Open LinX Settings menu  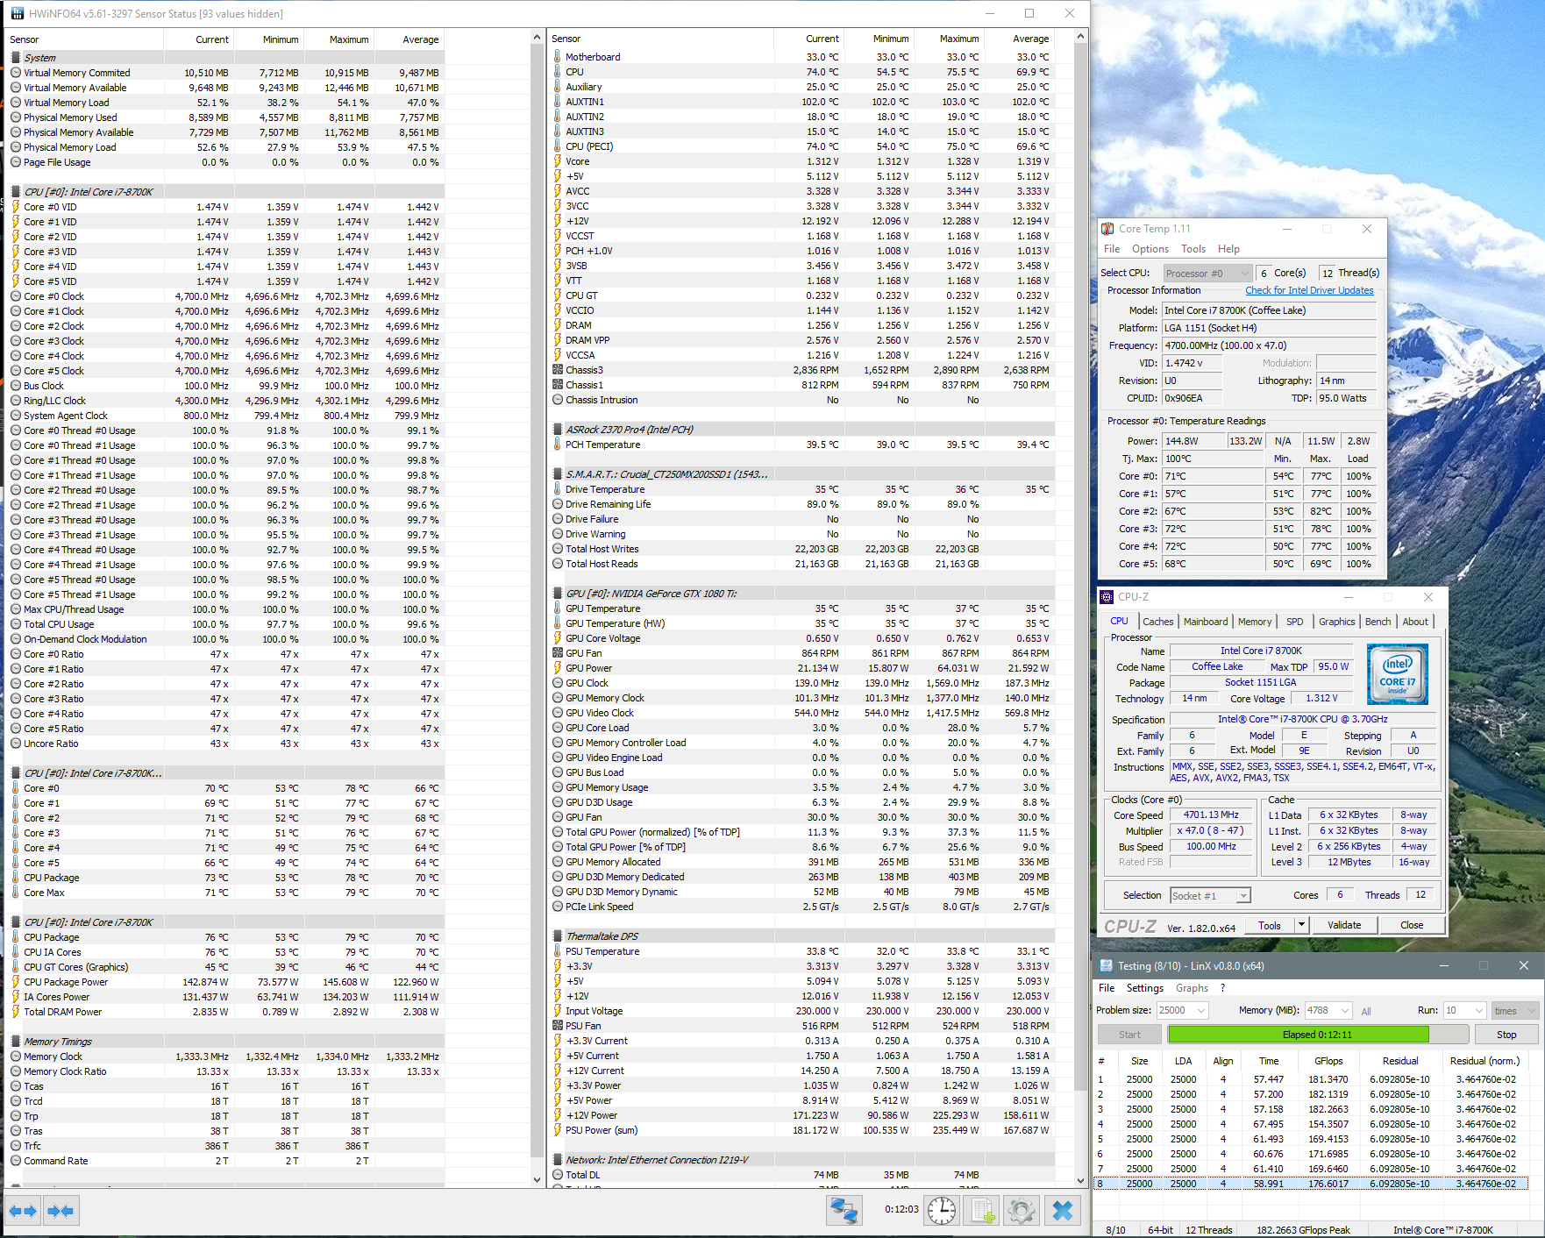coord(1145,988)
